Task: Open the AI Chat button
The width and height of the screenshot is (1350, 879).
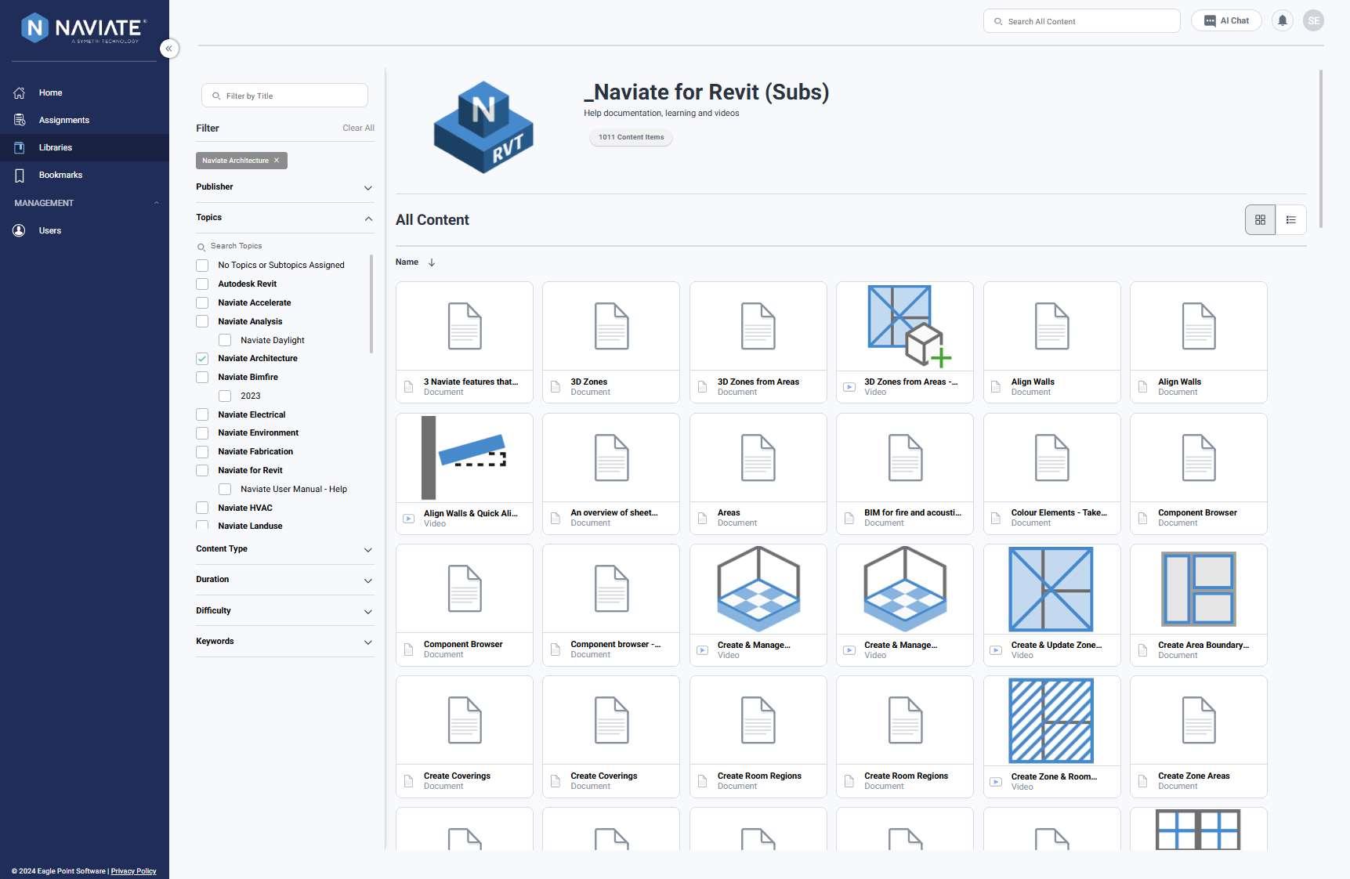Action: tap(1226, 21)
